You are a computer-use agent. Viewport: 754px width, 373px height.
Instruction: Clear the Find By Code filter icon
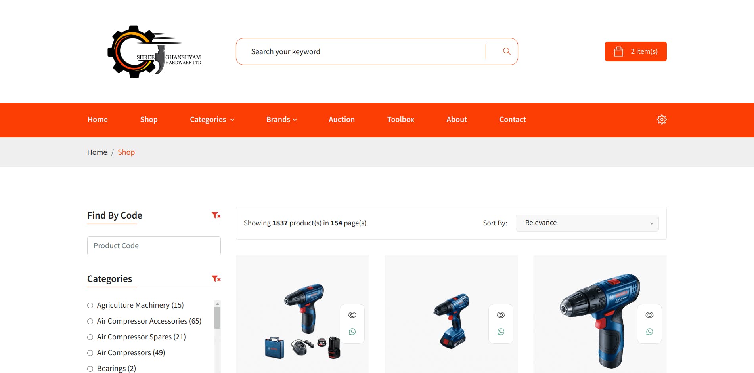pyautogui.click(x=216, y=215)
